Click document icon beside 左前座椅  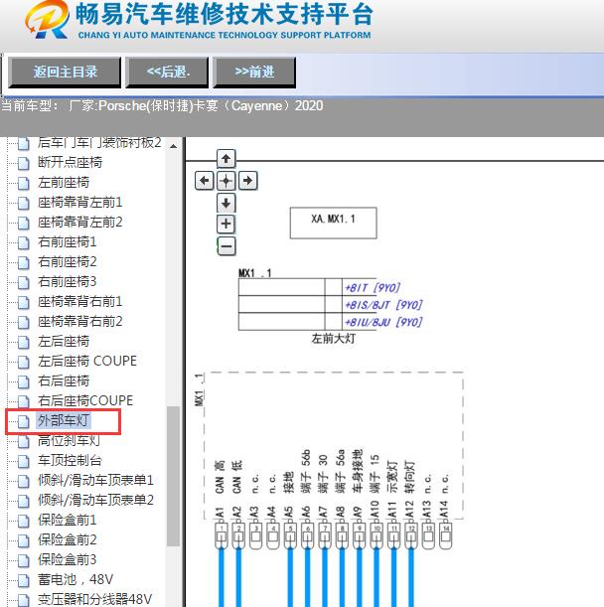[x=24, y=183]
